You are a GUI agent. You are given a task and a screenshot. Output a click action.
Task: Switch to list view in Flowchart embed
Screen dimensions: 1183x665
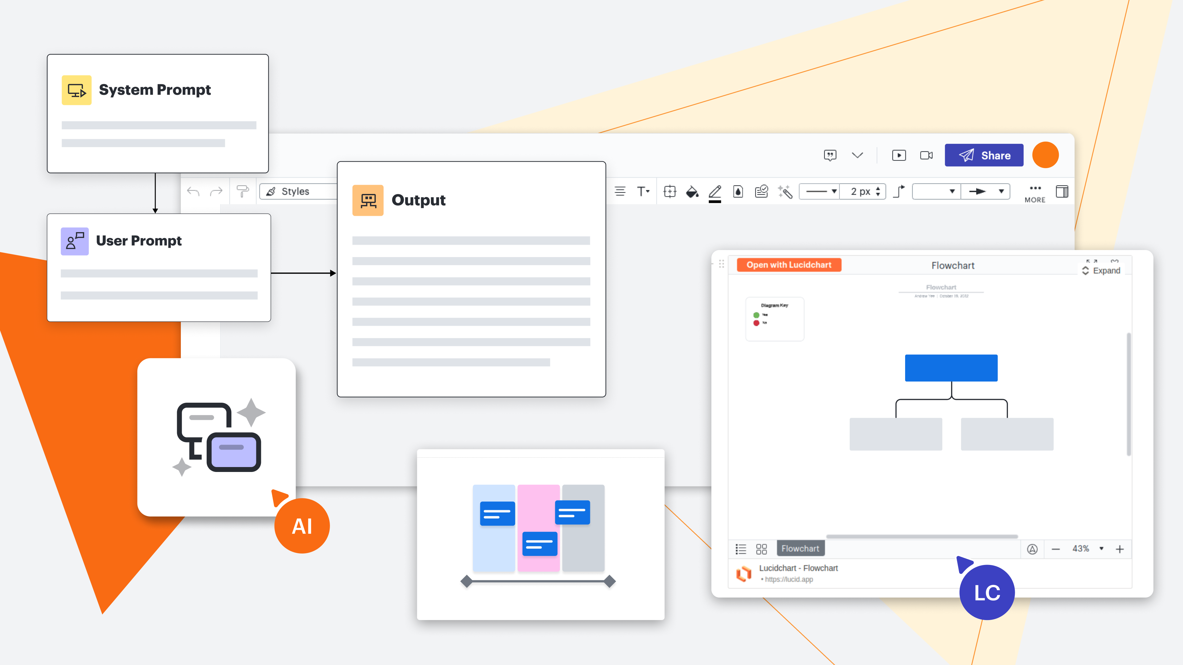[x=741, y=549]
